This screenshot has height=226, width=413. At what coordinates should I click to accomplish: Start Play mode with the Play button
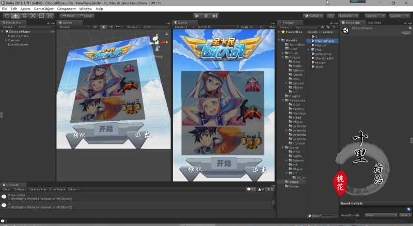pyautogui.click(x=197, y=16)
